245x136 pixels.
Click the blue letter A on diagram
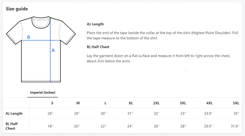[x=53, y=50]
